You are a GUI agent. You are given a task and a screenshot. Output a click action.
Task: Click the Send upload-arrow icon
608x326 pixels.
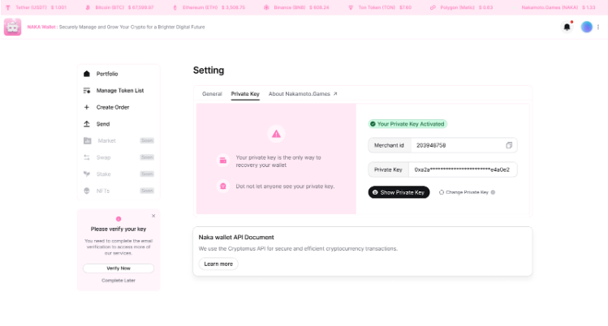click(87, 124)
